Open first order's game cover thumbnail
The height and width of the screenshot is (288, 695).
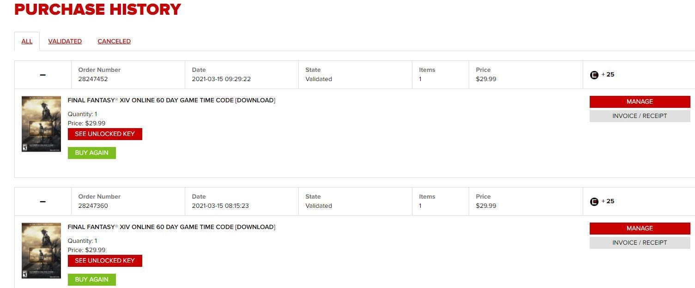coord(41,123)
